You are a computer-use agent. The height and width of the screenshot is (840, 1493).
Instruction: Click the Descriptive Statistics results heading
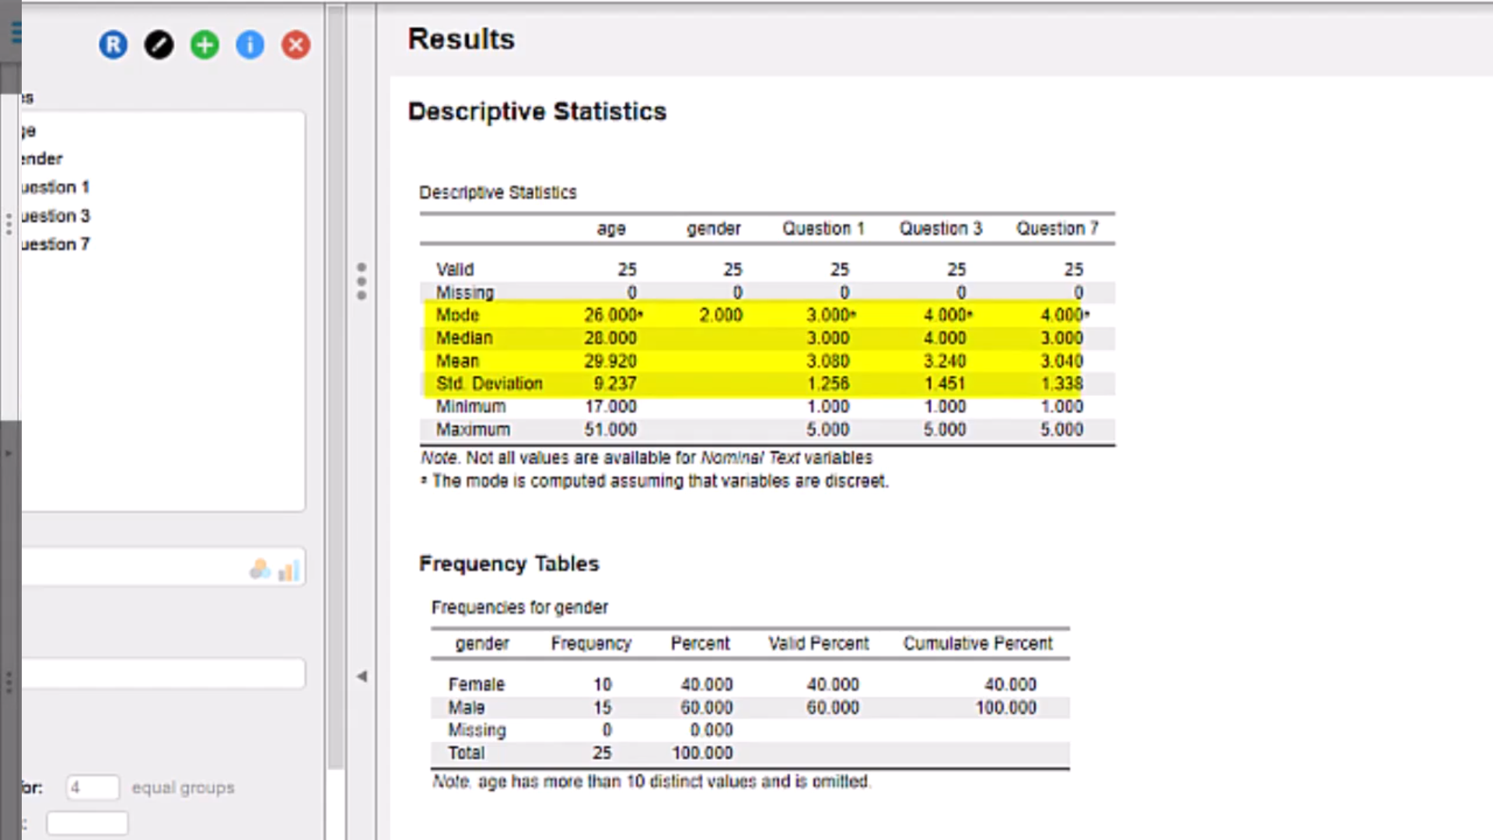(537, 111)
